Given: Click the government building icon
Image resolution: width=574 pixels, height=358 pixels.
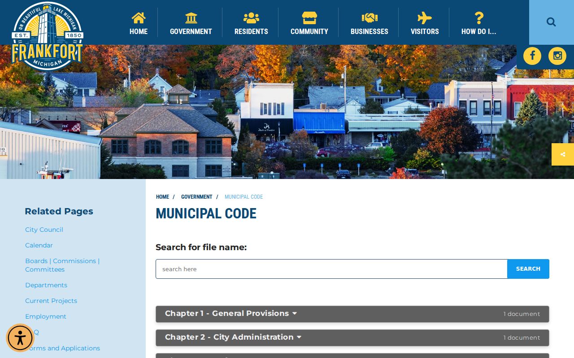Looking at the screenshot, I should (x=191, y=18).
